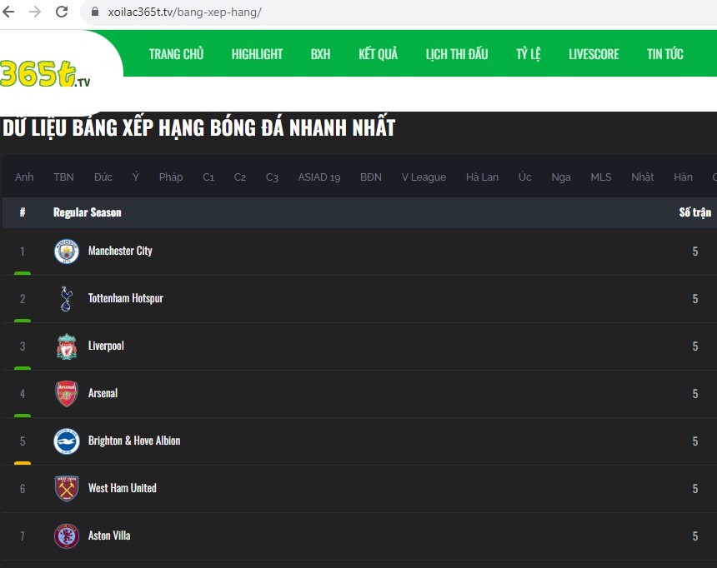717x568 pixels.
Task: Select the C1 competition tab
Action: [208, 177]
